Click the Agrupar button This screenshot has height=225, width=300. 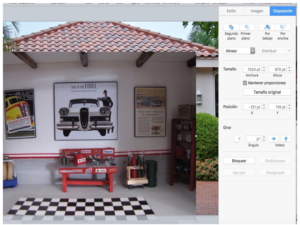pos(239,173)
